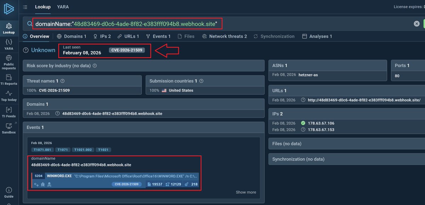Click help icon next to Submission countries
The image size is (425, 205).
tap(201, 81)
